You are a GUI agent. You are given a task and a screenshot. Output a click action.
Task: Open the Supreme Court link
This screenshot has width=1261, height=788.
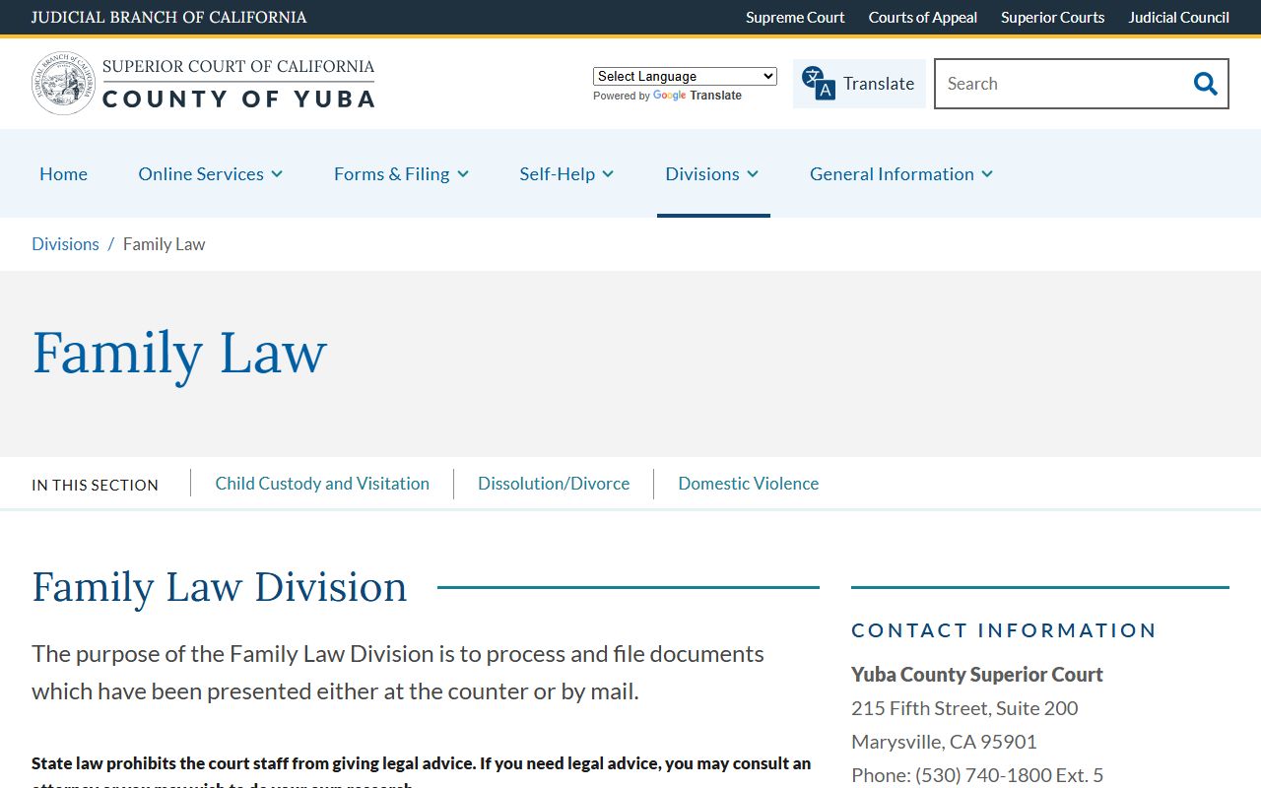coord(795,17)
